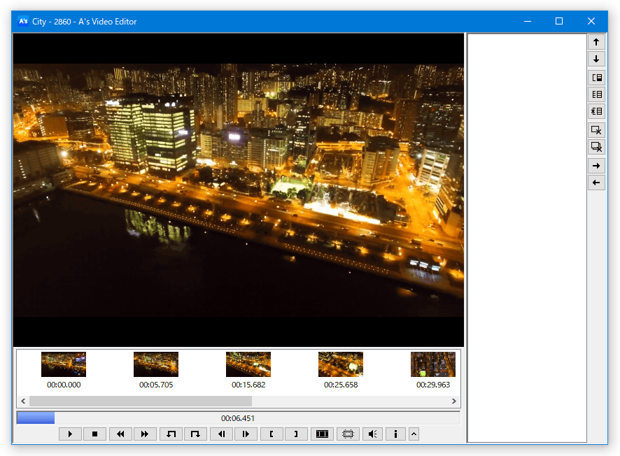Viewport: 620px width, 456px height.
Task: Click the dotted-frame crop icon button
Action: (348, 434)
